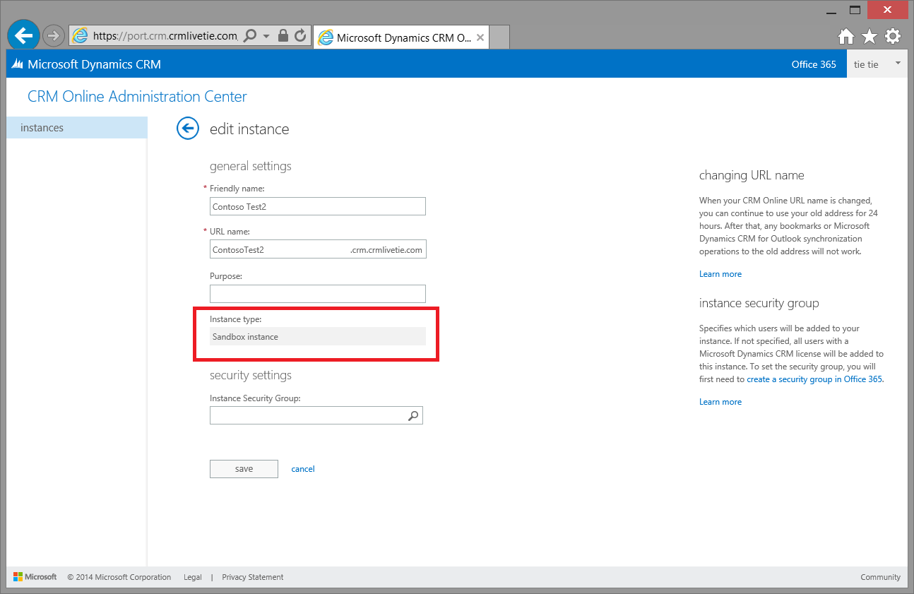Go back using edit instance arrow
The image size is (914, 594).
pyautogui.click(x=187, y=129)
